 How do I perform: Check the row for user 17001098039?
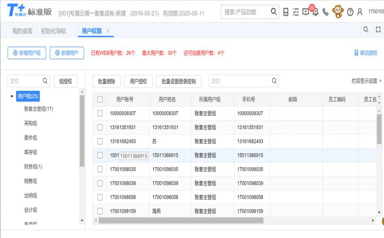click(100, 183)
